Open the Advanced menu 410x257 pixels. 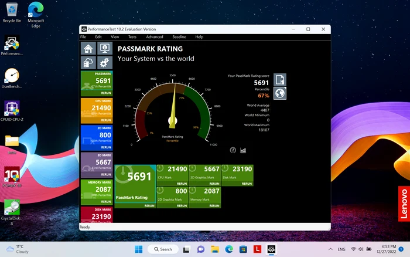(155, 37)
